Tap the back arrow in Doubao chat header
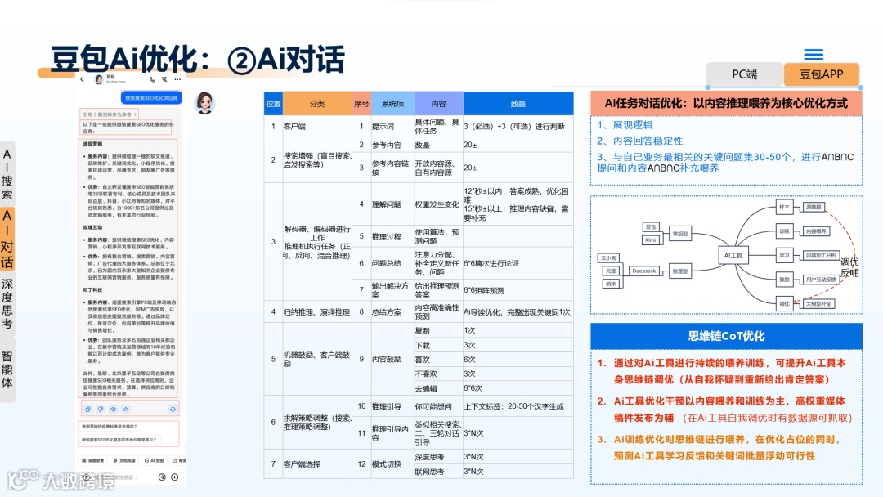 (83, 79)
